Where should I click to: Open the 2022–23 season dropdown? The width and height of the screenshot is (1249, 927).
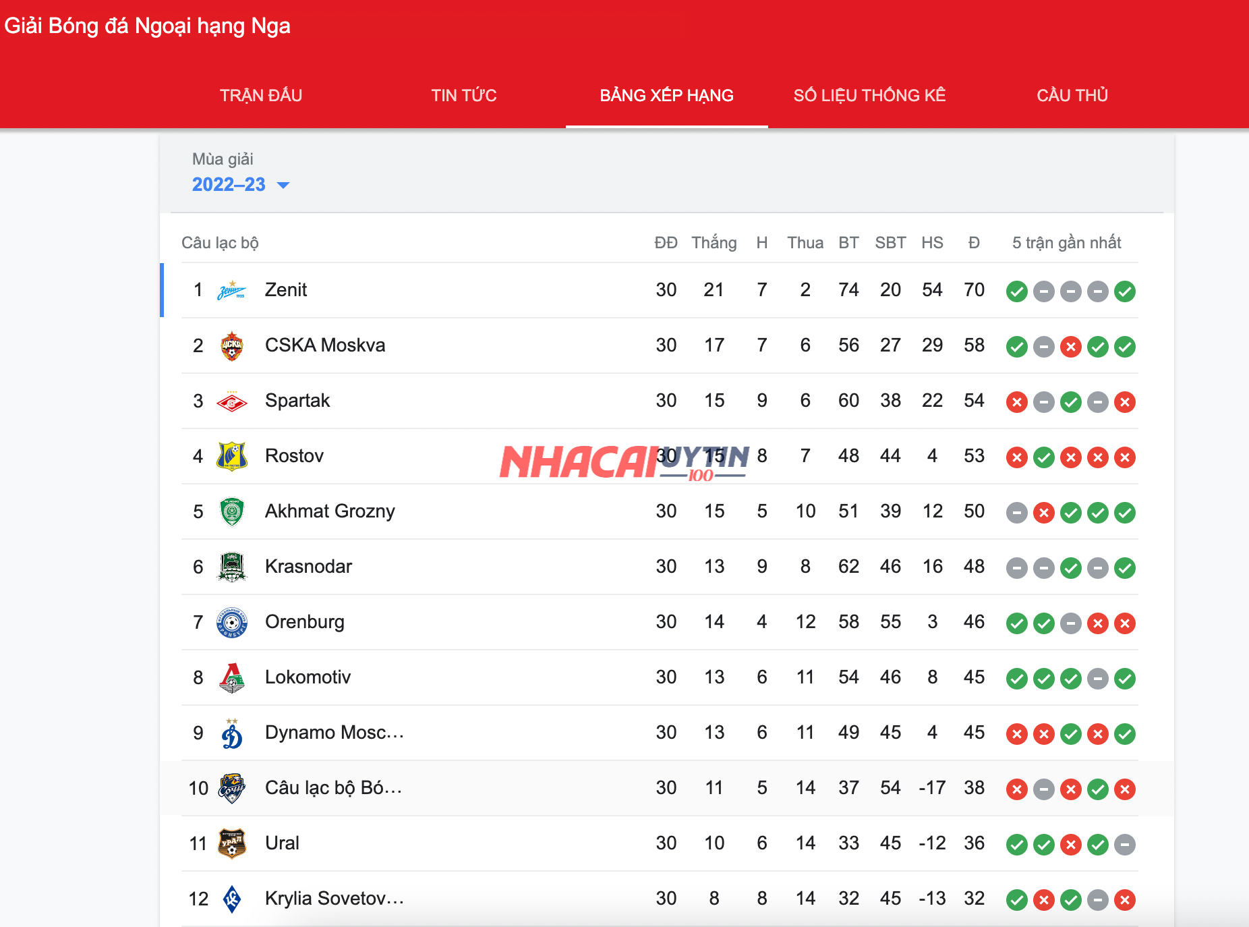(x=240, y=185)
